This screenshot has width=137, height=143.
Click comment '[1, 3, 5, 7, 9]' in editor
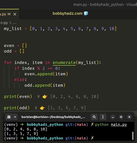[67, 108]
